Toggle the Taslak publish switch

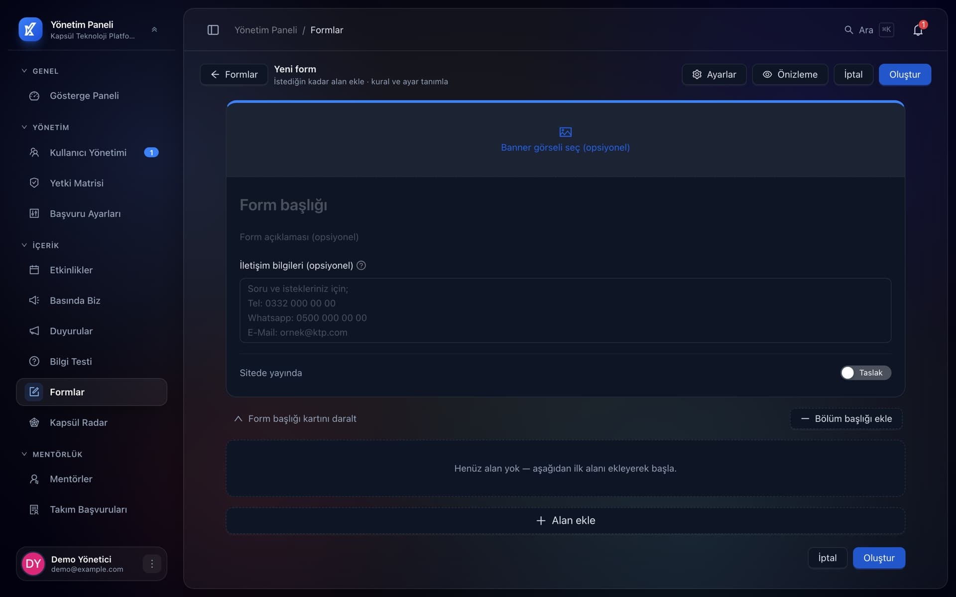(x=865, y=373)
